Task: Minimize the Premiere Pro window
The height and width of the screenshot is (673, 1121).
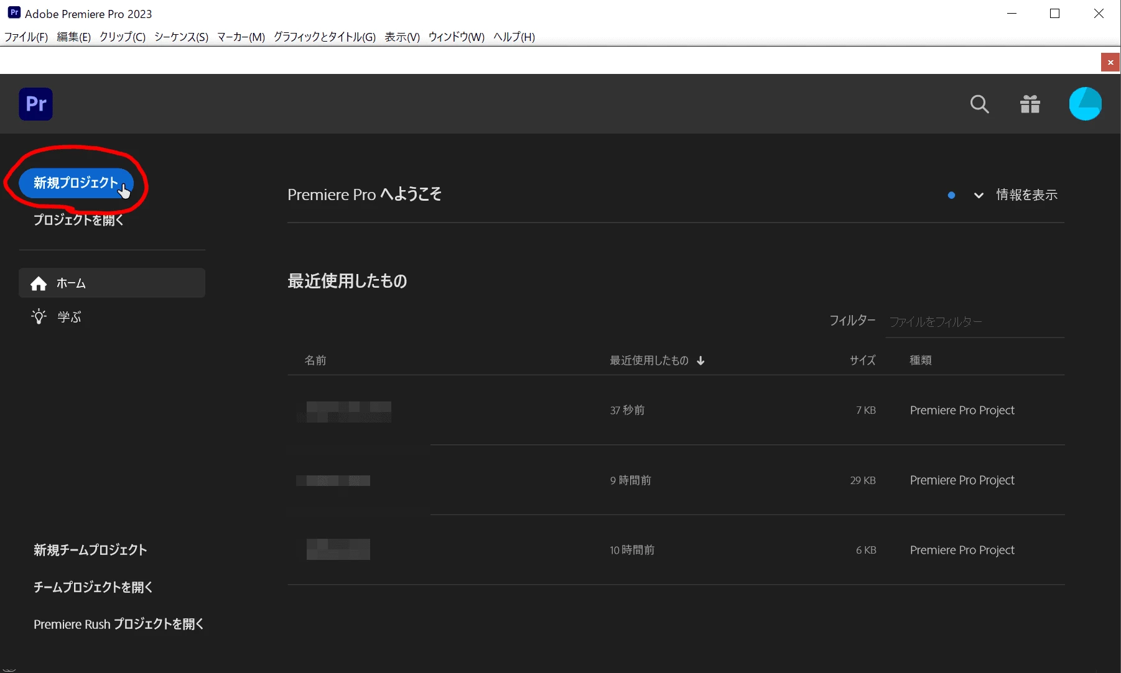Action: 1012,13
